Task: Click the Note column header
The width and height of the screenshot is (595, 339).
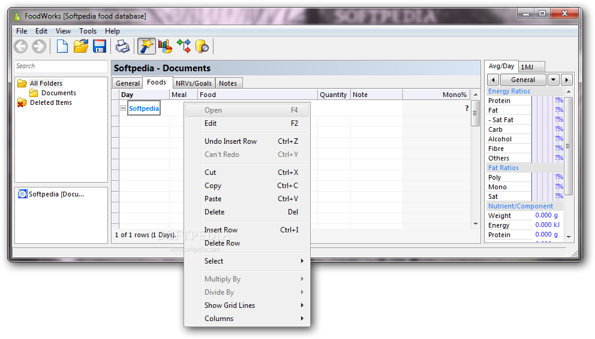Action: 377,95
